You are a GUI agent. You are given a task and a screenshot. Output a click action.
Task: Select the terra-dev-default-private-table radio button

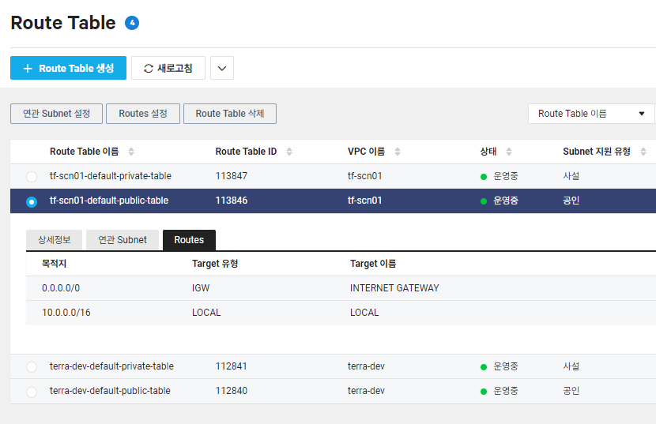click(x=32, y=366)
